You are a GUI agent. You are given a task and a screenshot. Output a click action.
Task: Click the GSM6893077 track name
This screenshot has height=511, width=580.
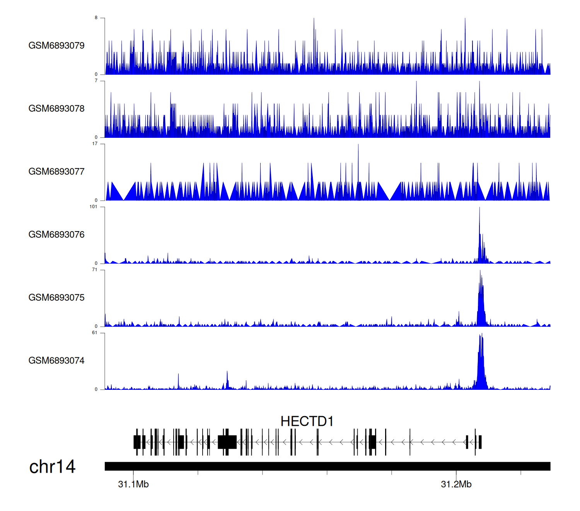coord(56,171)
